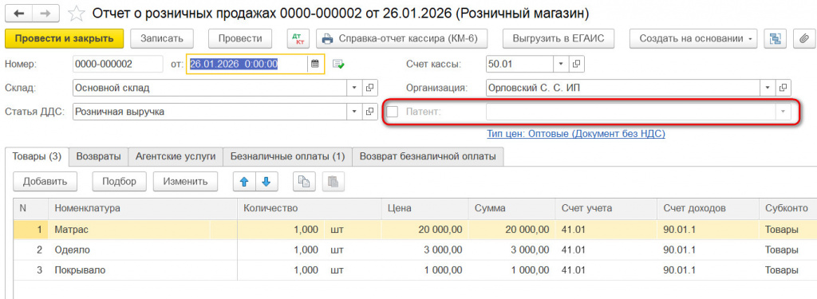Paste rows from clipboard
Screen dimensions: 817x299
pyautogui.click(x=333, y=181)
